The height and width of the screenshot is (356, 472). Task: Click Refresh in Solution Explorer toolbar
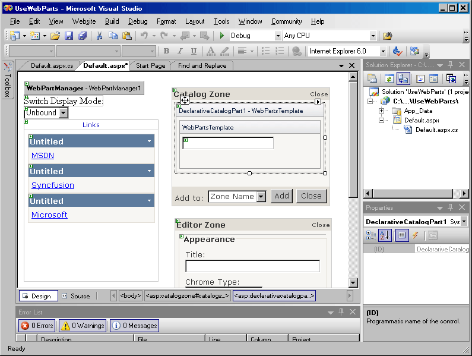[389, 78]
